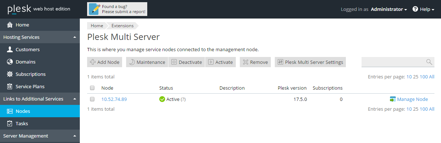
Task: Click the Home house icon in sidebar
Action: click(x=10, y=25)
